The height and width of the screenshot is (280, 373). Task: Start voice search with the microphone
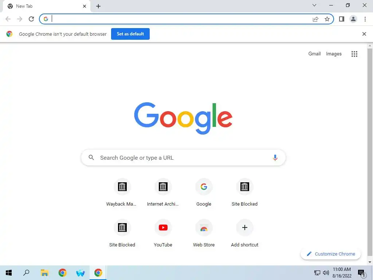(x=275, y=157)
